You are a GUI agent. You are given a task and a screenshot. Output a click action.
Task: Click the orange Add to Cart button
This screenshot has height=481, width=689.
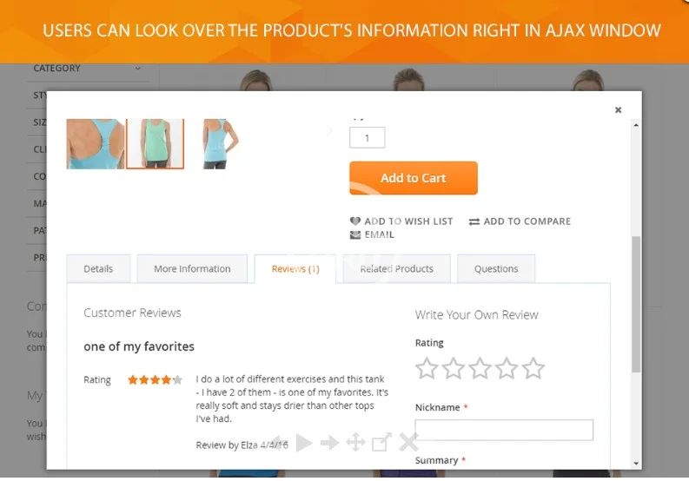[414, 178]
